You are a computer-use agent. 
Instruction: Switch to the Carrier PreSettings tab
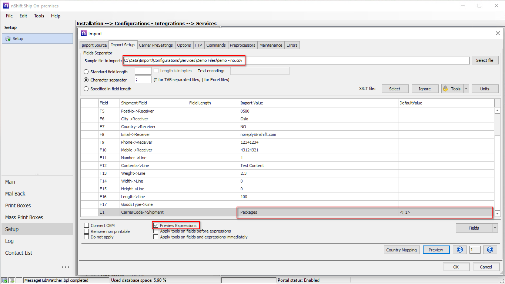[155, 45]
